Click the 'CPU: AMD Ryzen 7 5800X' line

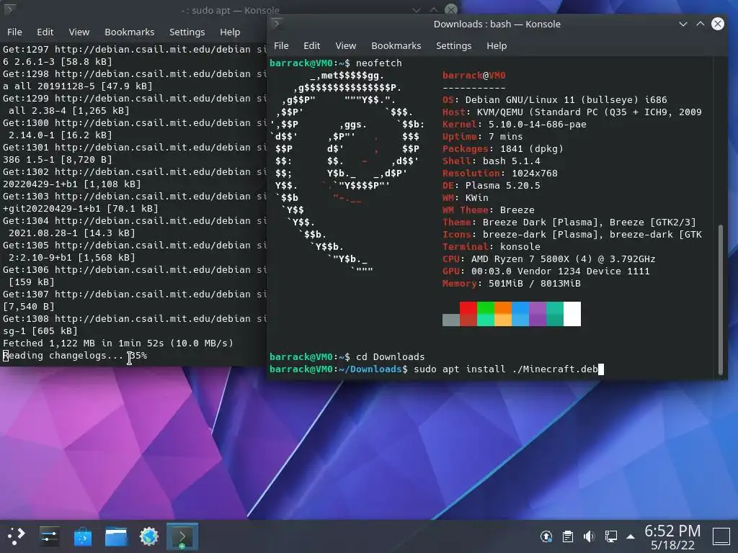point(548,259)
